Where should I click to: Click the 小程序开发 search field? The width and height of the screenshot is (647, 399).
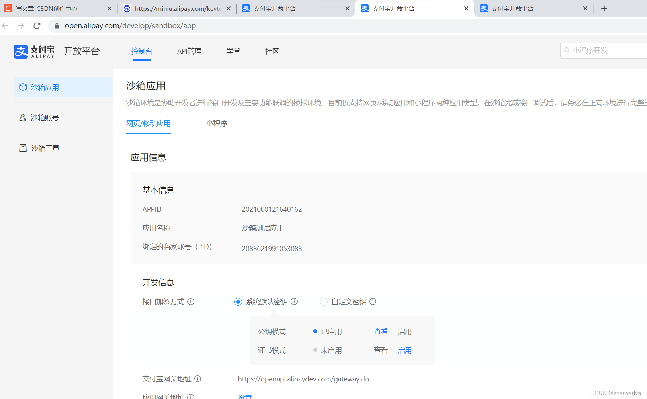(604, 51)
